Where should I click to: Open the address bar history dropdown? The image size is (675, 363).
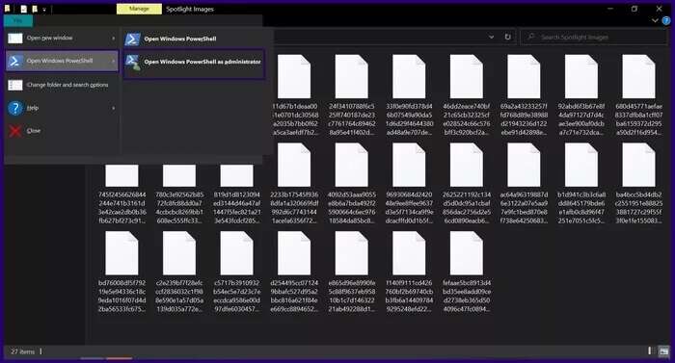tap(491, 37)
